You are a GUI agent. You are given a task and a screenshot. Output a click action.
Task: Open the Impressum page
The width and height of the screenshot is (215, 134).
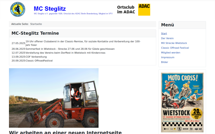168,58
